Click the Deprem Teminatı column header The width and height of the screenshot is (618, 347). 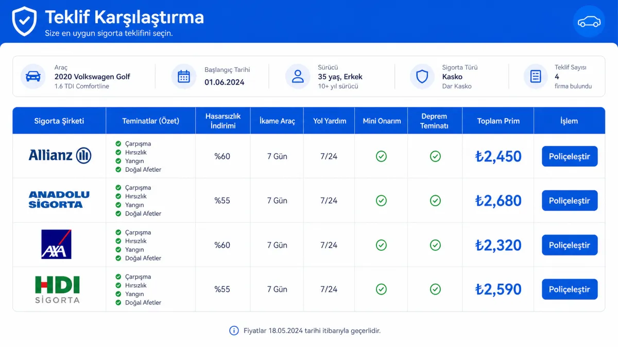pyautogui.click(x=435, y=121)
